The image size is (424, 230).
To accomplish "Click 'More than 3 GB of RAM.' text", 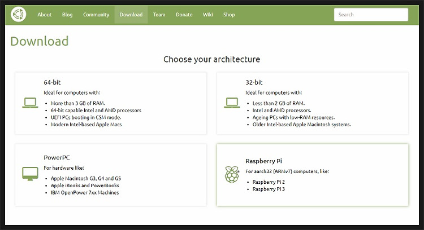I will click(x=78, y=103).
